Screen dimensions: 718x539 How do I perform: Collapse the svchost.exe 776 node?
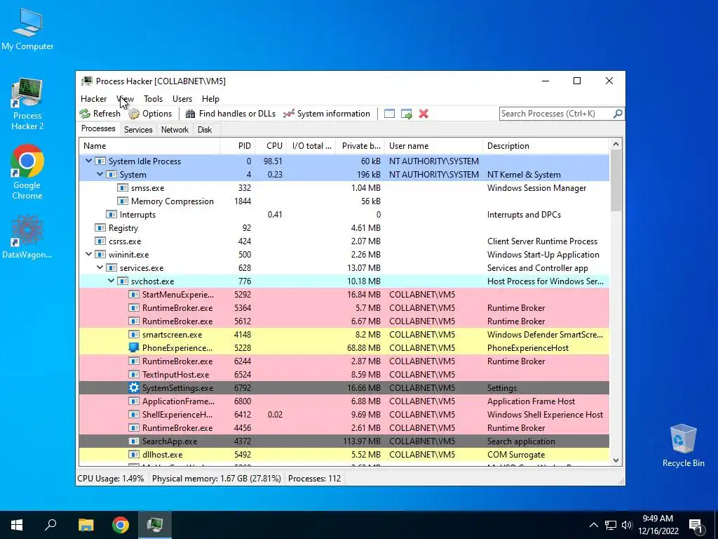pos(111,281)
